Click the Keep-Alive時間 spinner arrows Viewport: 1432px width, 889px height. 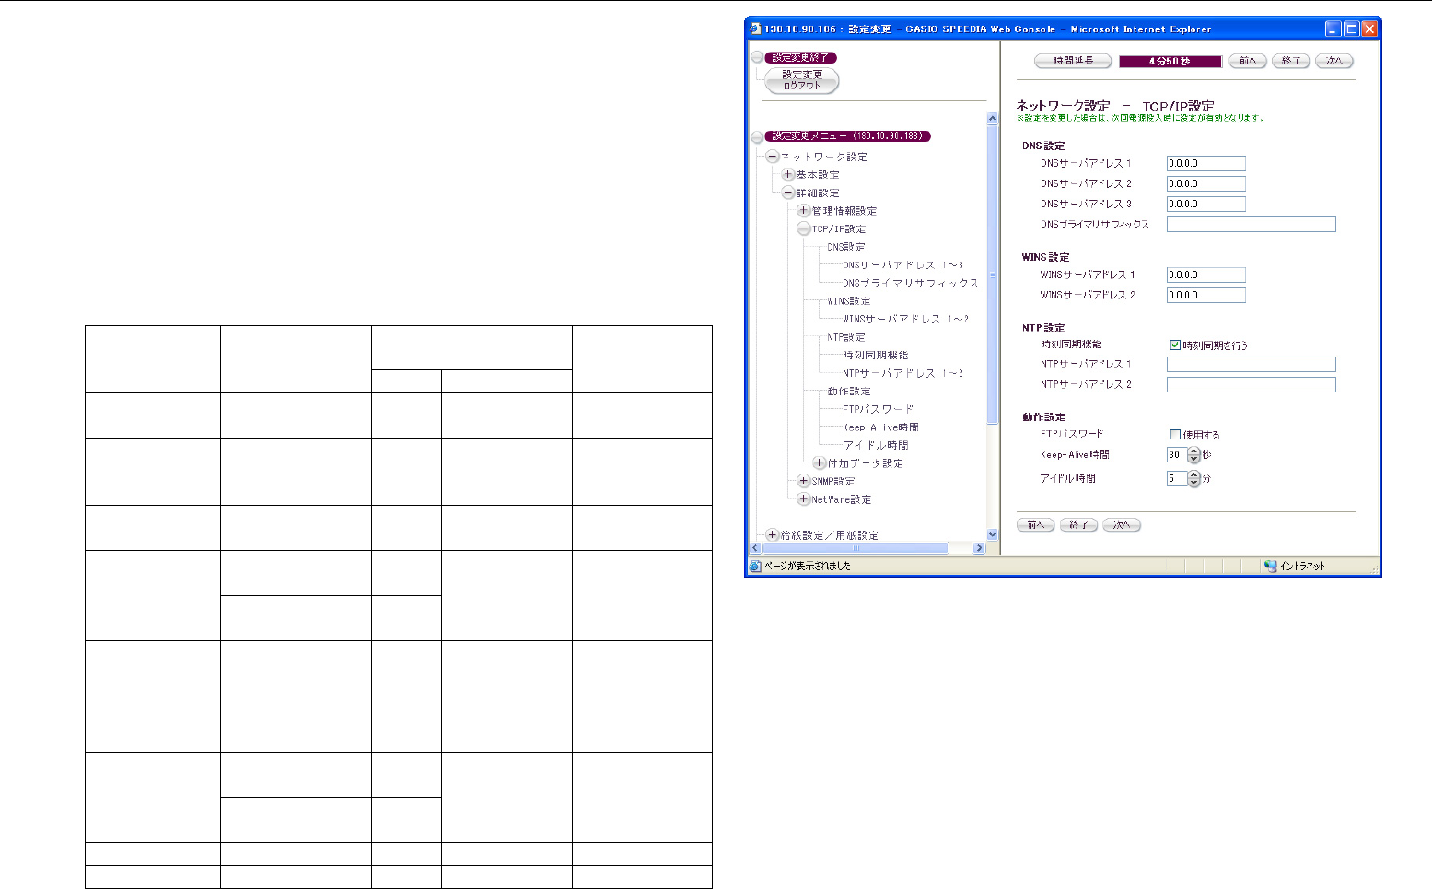(1194, 455)
